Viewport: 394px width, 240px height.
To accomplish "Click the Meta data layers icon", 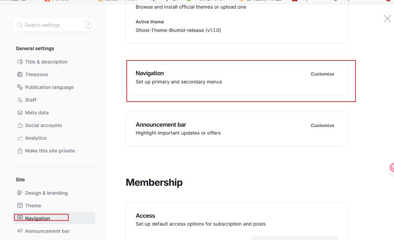I will [x=20, y=113].
